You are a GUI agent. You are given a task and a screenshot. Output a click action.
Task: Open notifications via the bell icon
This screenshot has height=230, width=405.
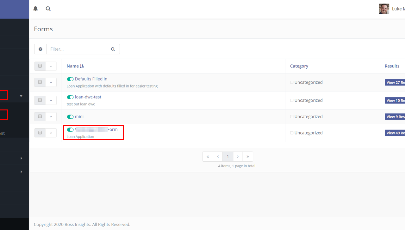[35, 9]
